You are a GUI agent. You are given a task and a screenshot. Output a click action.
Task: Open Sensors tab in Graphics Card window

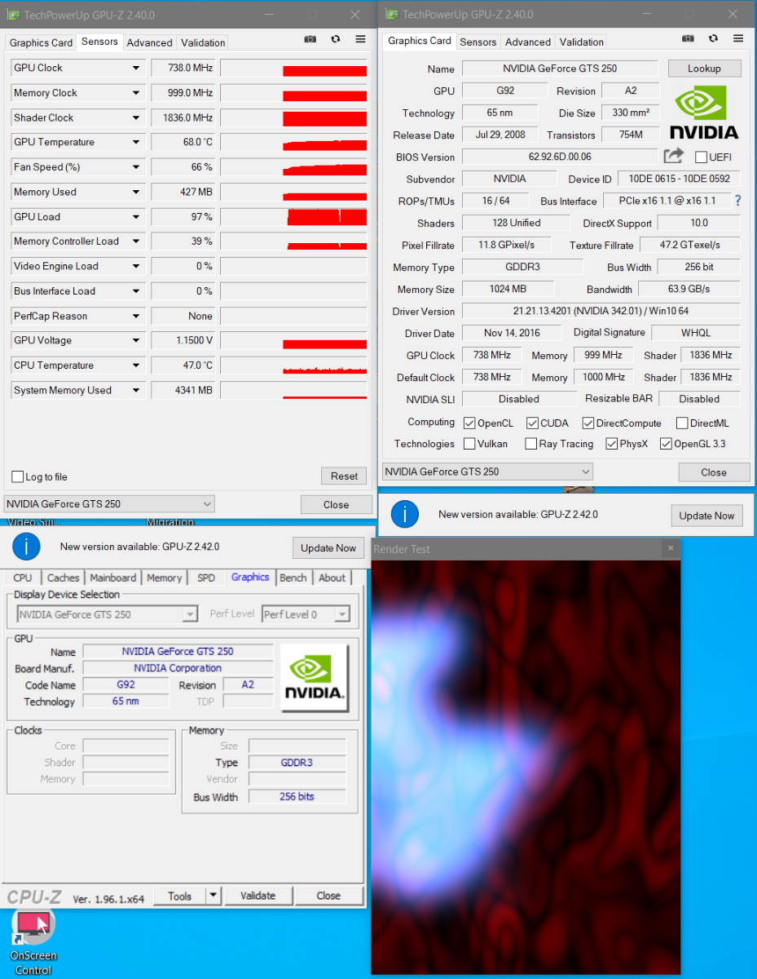[x=478, y=42]
